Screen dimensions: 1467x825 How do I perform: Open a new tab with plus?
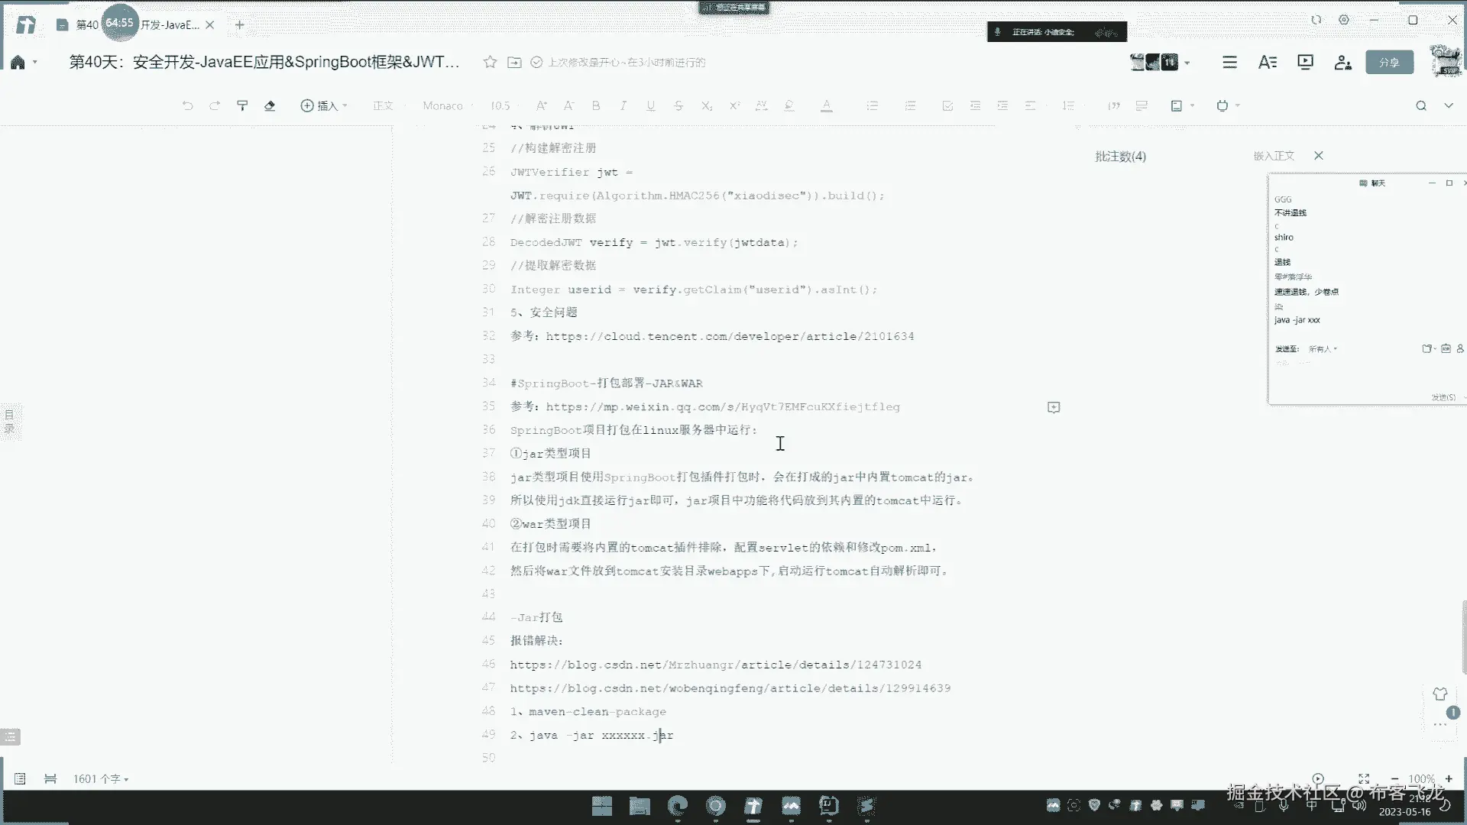pyautogui.click(x=240, y=24)
